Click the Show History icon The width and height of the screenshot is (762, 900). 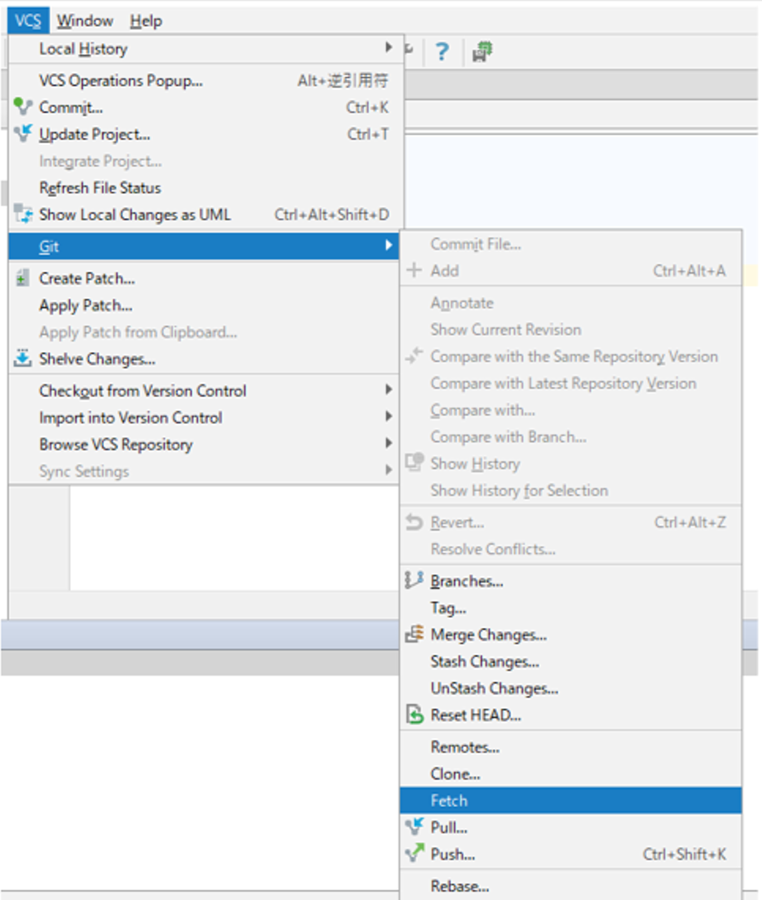pos(414,462)
